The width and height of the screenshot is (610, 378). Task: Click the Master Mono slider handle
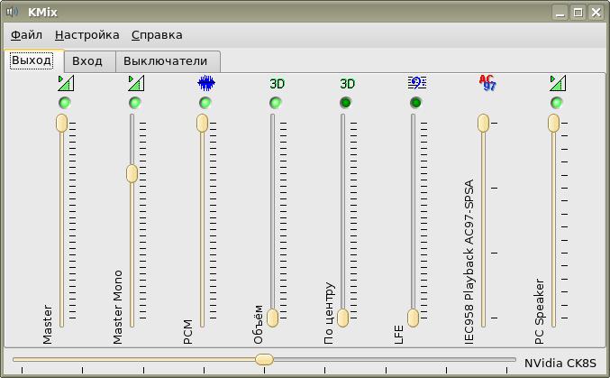[x=132, y=174]
